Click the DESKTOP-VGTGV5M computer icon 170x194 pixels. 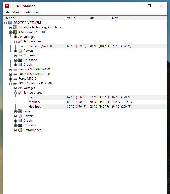10,23
